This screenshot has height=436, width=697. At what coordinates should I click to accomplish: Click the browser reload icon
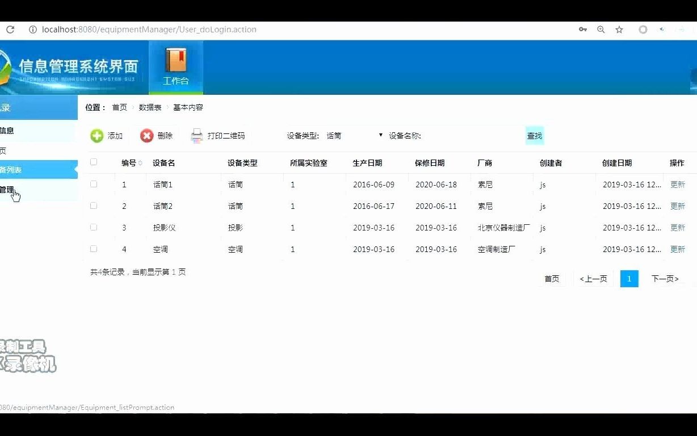10,29
